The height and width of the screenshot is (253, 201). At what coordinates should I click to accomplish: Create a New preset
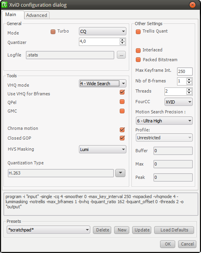[x=122, y=230]
